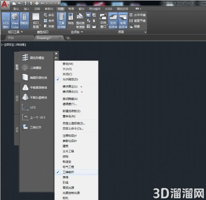Choose 重命名(N) from context menu
This screenshot has width=206, height=200.
[x=76, y=117]
